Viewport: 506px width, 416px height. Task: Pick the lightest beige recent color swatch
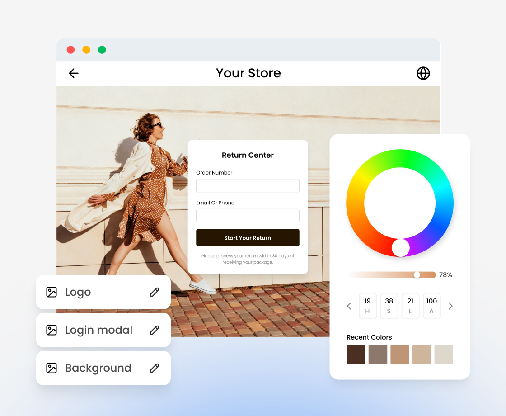pyautogui.click(x=444, y=355)
